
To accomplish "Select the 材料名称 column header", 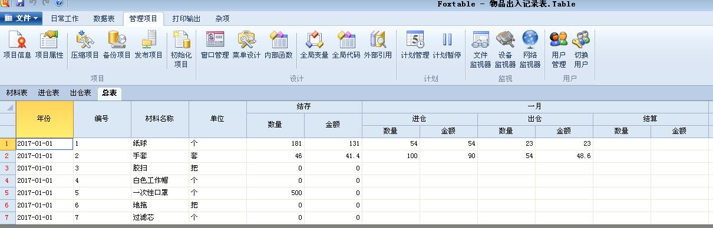I will (x=160, y=119).
